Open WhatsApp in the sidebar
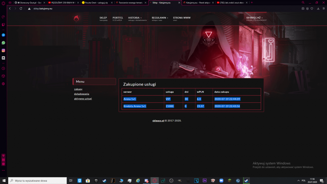 click(3, 43)
